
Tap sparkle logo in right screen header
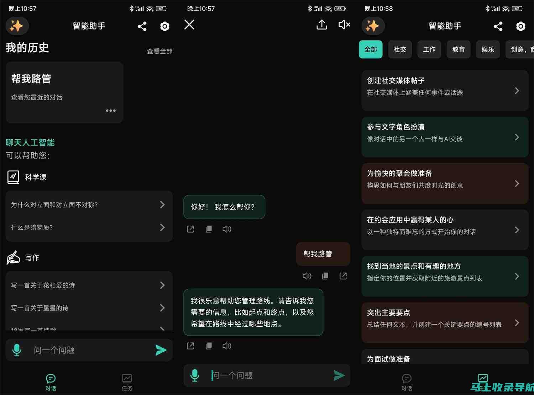pos(373,26)
